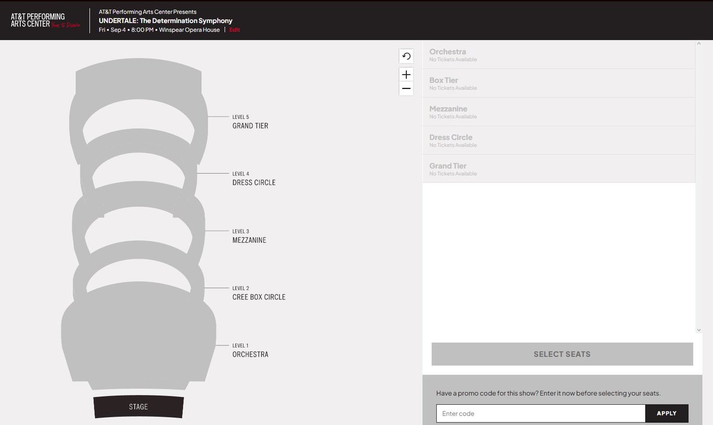This screenshot has width=713, height=425.
Task: Select the Dress Circle section in the list
Action: point(559,140)
